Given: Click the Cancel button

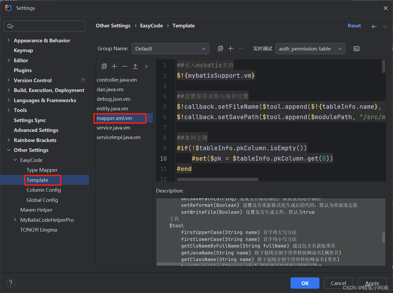Looking at the screenshot, I should [338, 283].
